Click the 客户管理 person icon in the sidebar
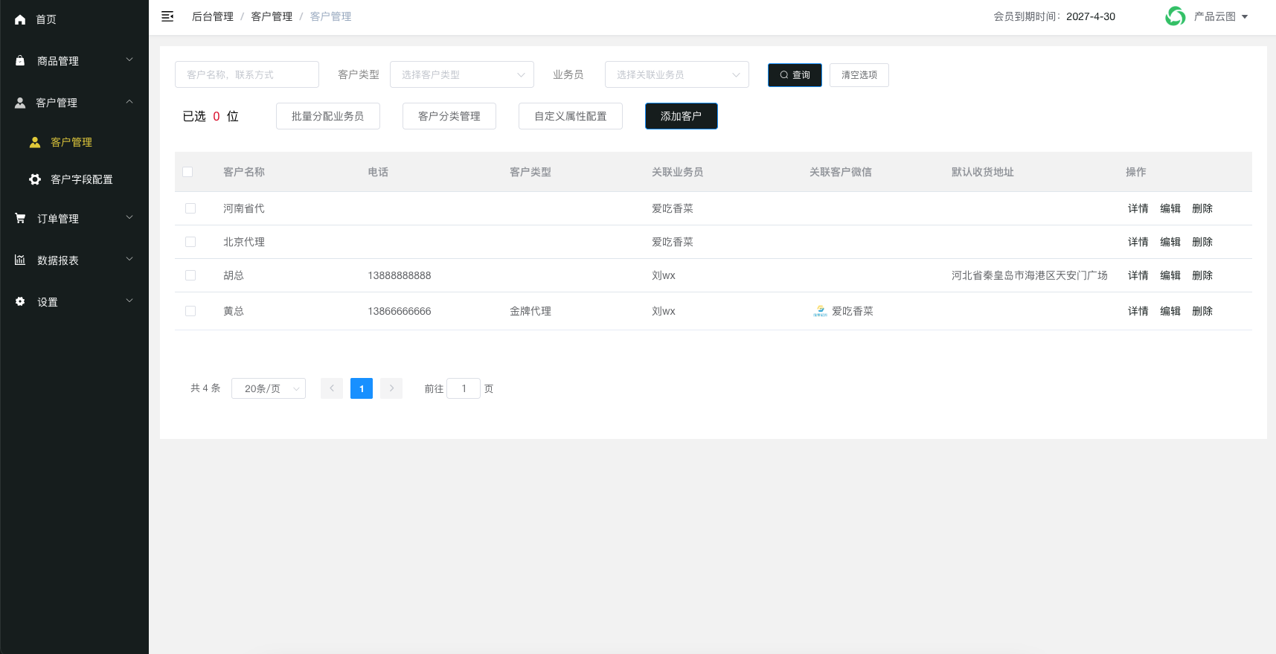Image resolution: width=1276 pixels, height=654 pixels. click(20, 103)
